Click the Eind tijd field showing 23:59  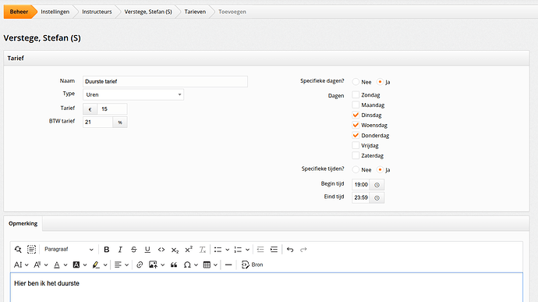click(x=360, y=198)
